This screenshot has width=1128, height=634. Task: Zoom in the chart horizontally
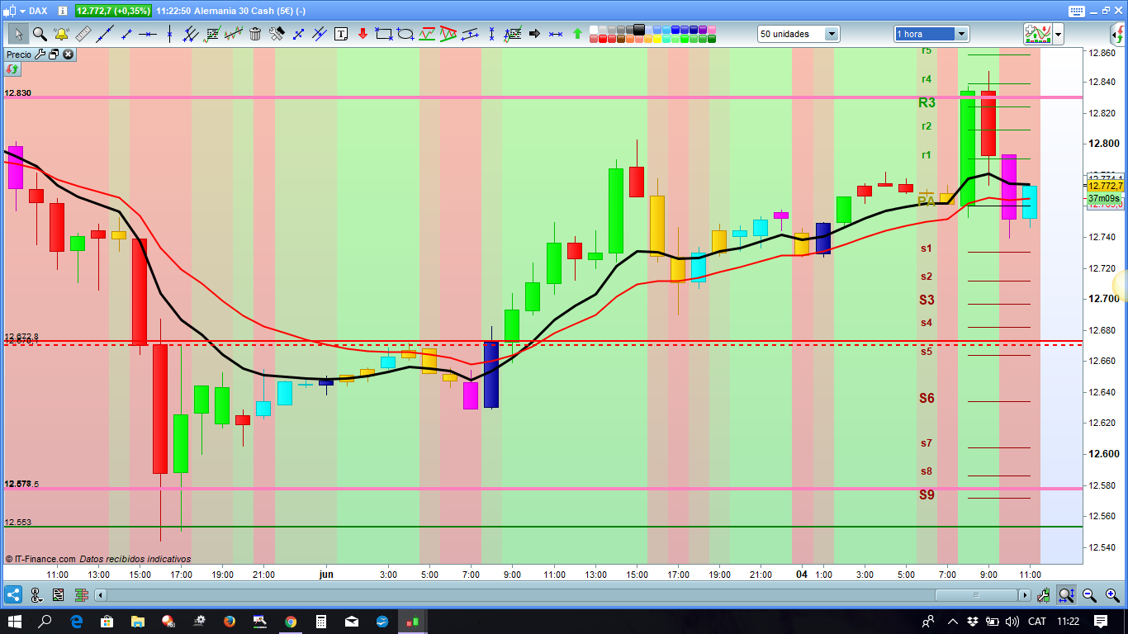pos(1111,594)
